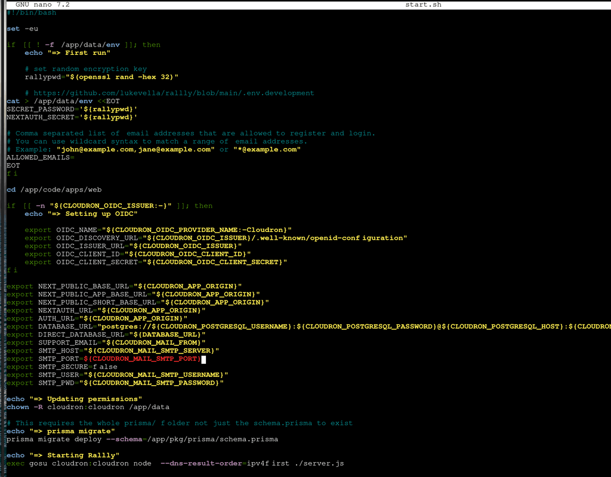Click the prisma migrate deploy command line
Screen dimensions: 611x477
click(x=142, y=439)
